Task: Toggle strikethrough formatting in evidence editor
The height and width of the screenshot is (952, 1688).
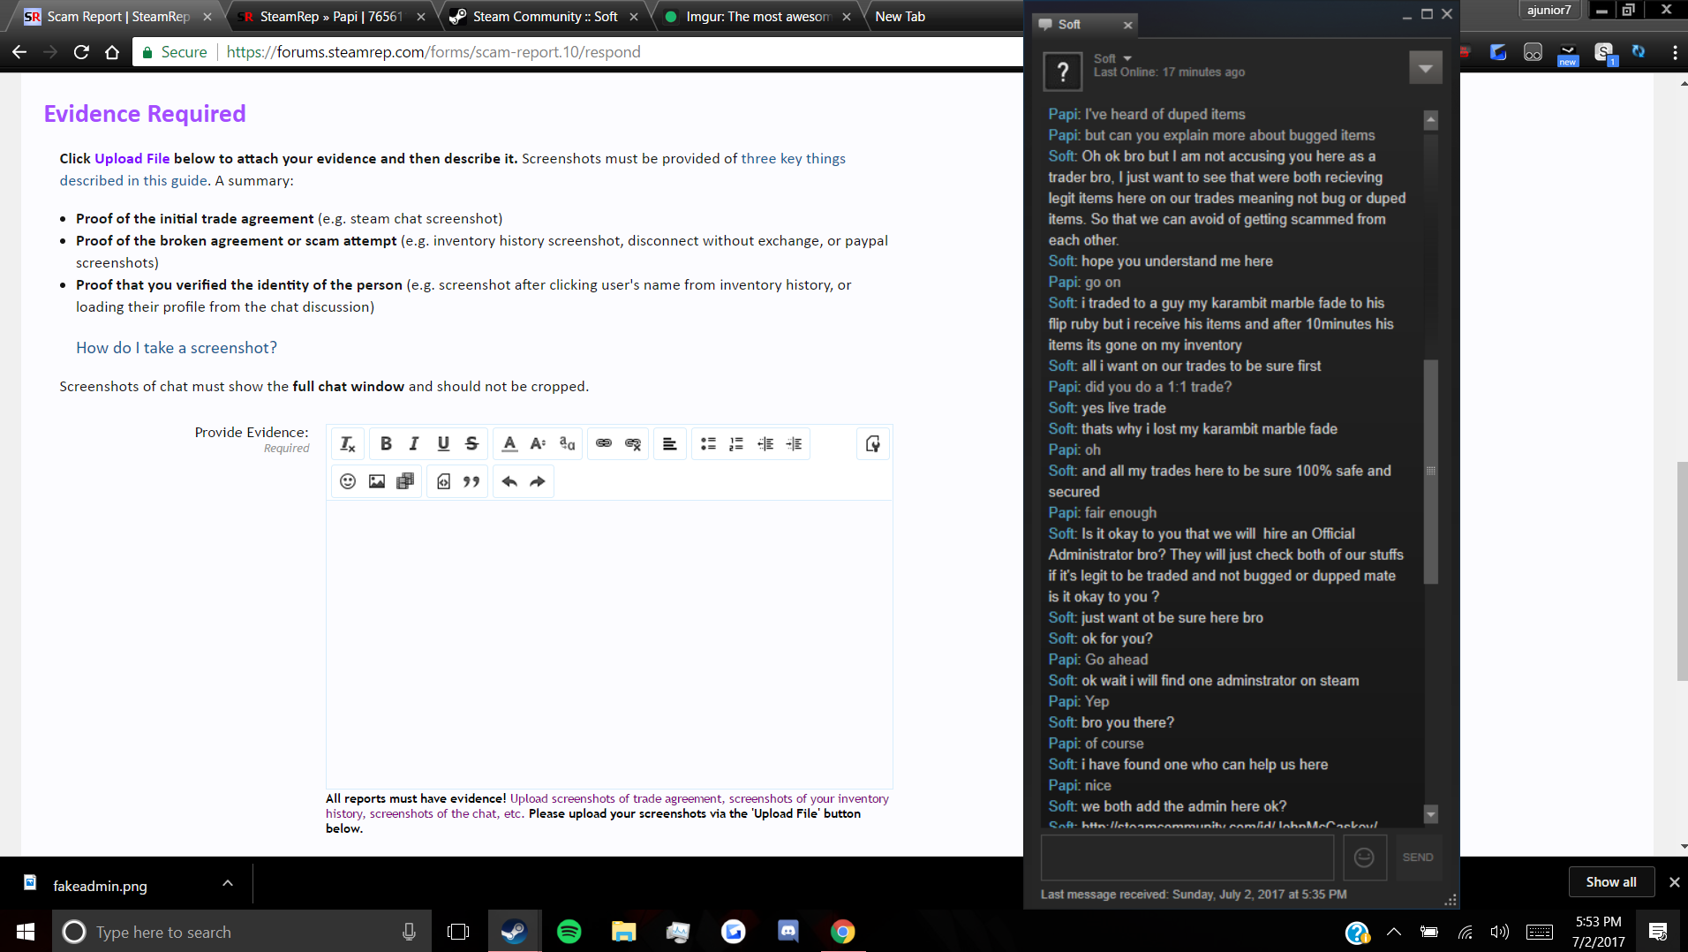Action: coord(472,443)
